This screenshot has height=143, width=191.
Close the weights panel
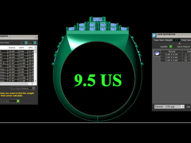click(x=36, y=37)
